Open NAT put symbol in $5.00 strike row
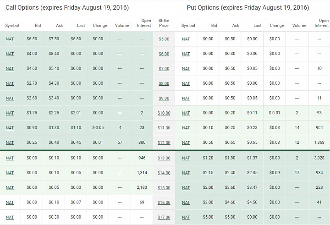The width and height of the screenshot is (330, 225). [186, 39]
